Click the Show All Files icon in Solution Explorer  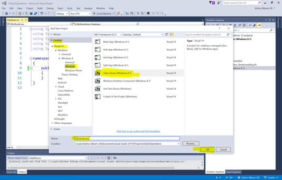click(x=244, y=25)
